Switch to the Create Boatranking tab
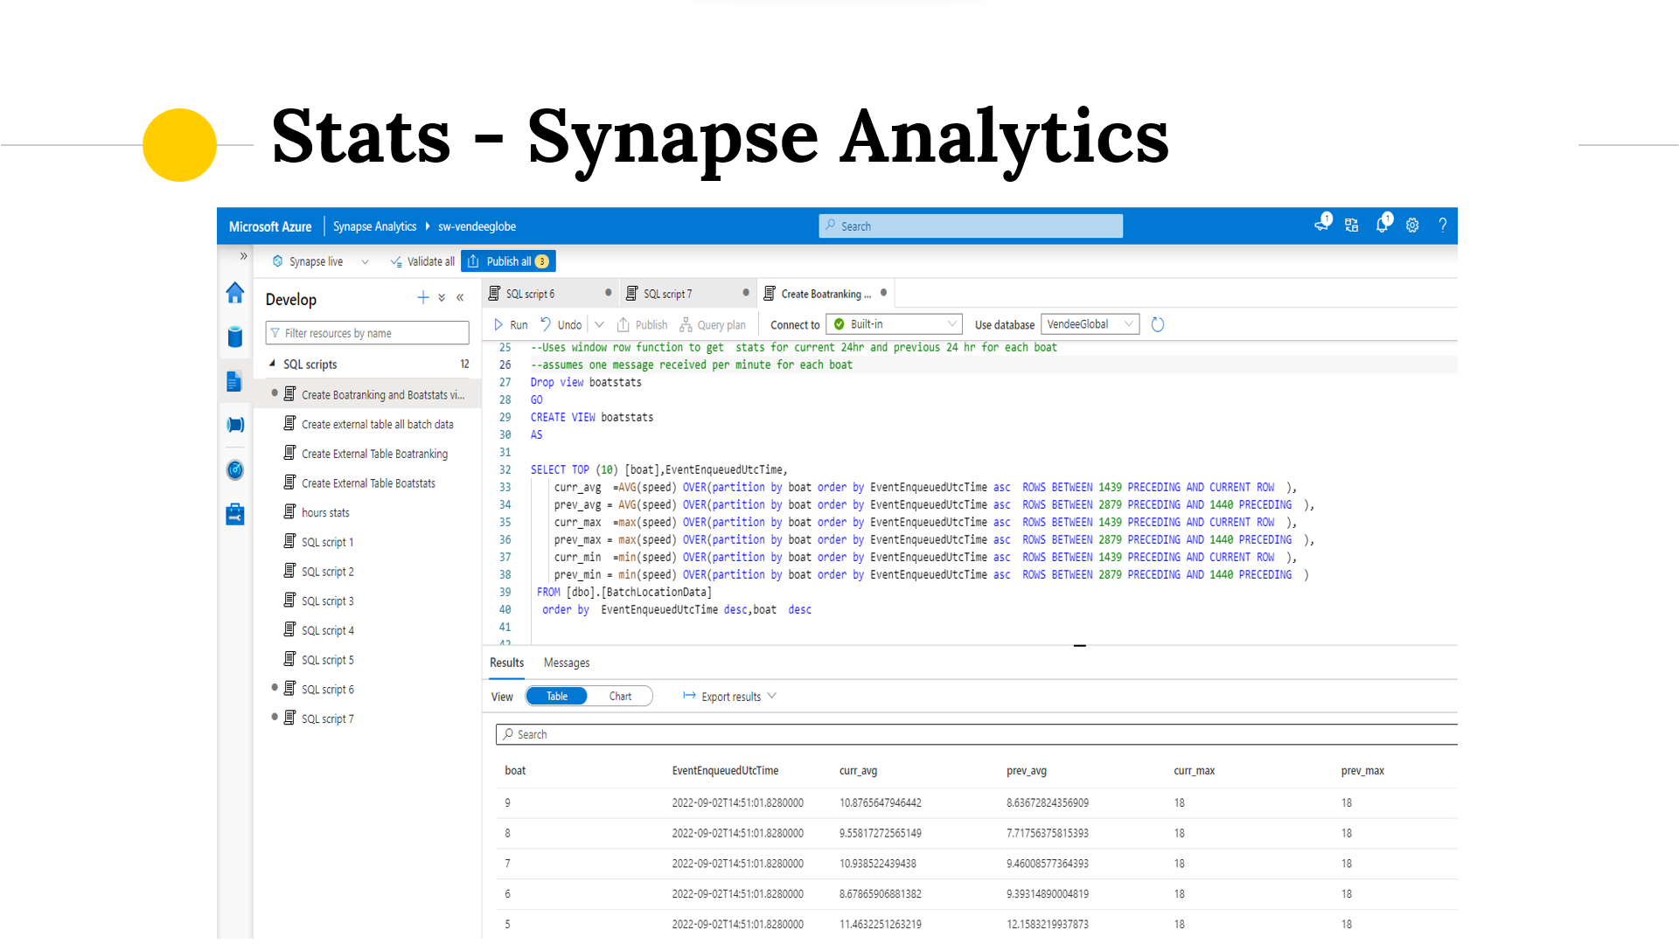The width and height of the screenshot is (1679, 944). (825, 294)
